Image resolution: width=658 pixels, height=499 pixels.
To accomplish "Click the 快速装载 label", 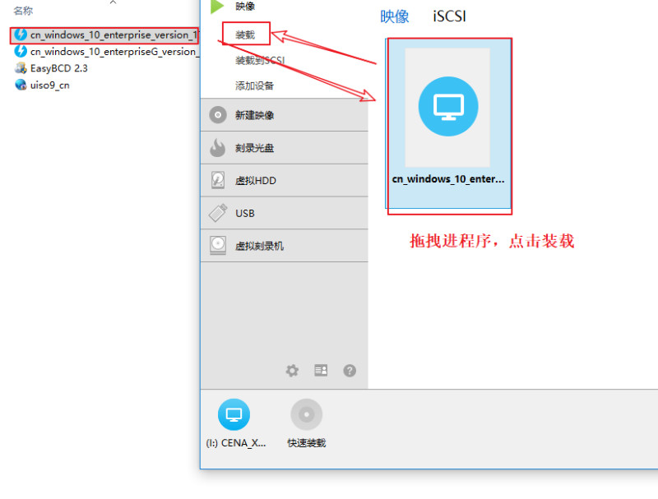I will [x=307, y=443].
